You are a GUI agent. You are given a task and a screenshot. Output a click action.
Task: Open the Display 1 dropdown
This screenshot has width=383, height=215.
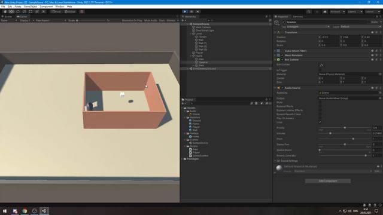click(x=26, y=20)
